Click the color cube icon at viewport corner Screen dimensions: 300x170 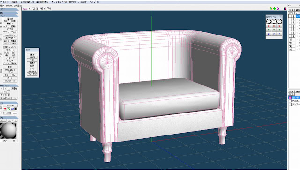pyautogui.click(x=285, y=9)
